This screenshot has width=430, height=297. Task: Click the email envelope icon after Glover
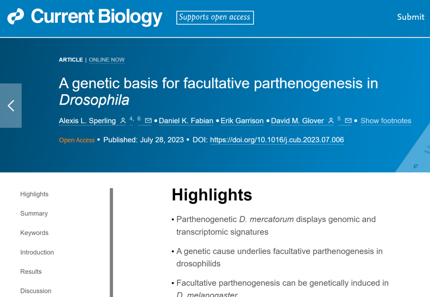click(348, 121)
